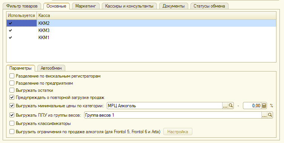The width and height of the screenshot is (284, 143).
Task: Click ellipsis select button for Группа весов 1
Action: (264, 115)
